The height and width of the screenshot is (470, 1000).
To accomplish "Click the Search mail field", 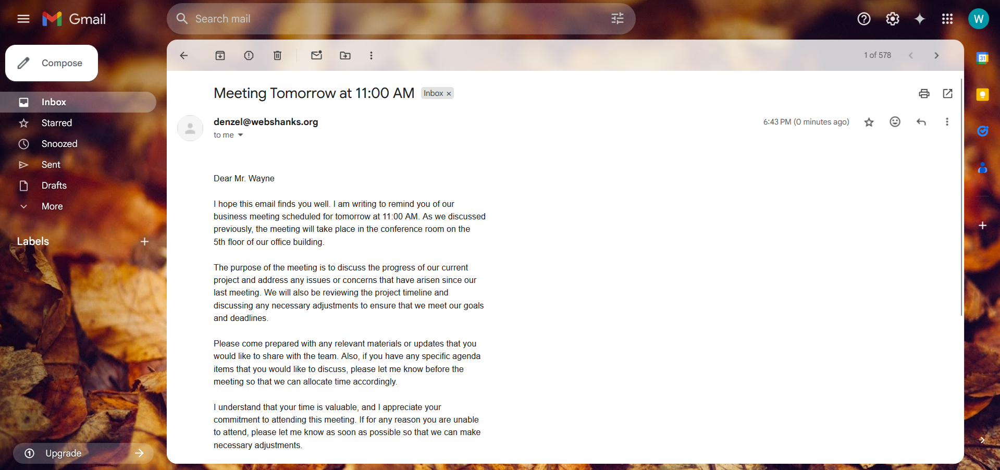I will pos(401,19).
